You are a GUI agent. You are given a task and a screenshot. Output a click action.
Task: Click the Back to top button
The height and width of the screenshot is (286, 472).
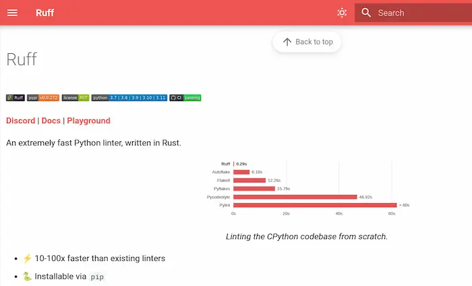pos(307,42)
